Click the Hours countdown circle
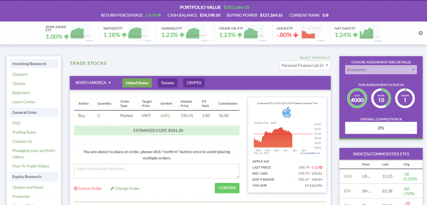This screenshot has width=427, height=205. click(380, 98)
